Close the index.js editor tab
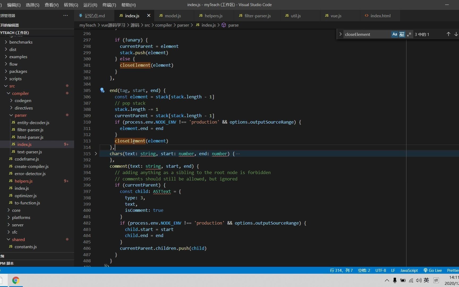 click(x=149, y=16)
